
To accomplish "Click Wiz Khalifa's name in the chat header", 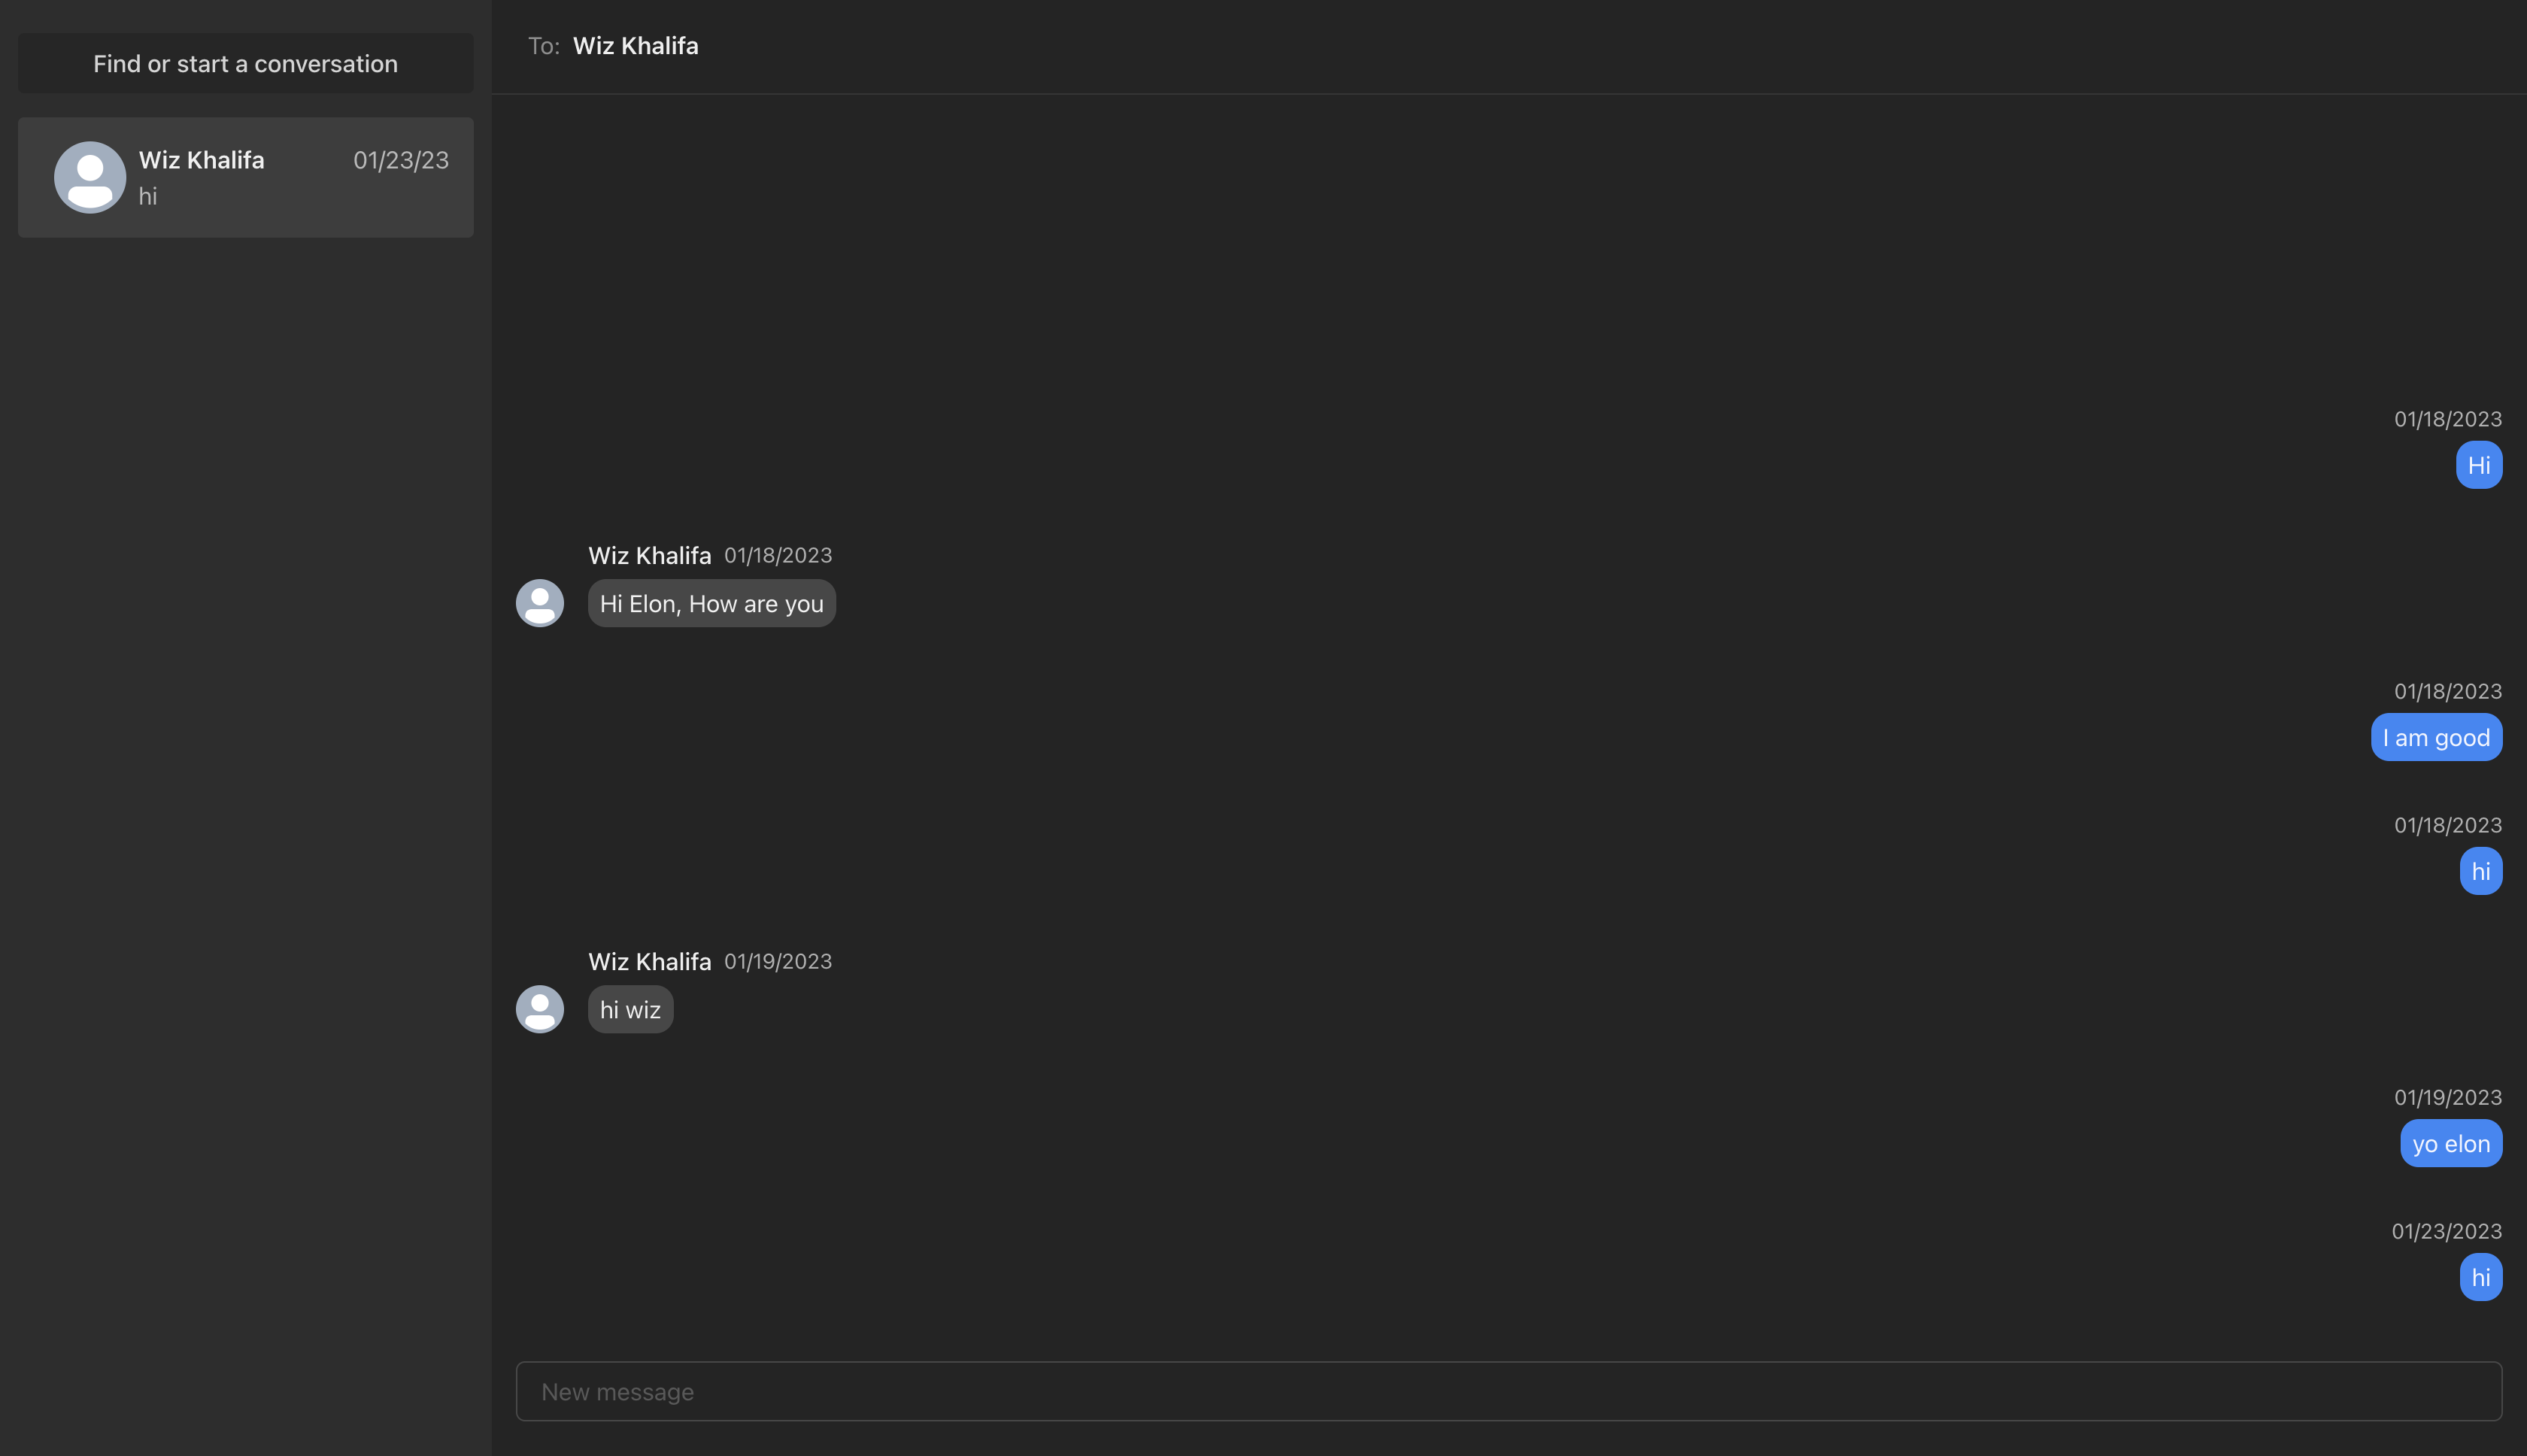I will (x=636, y=45).
